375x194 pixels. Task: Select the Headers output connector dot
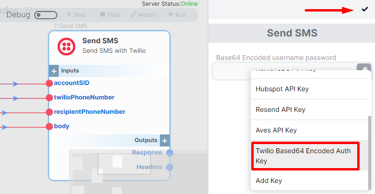click(169, 167)
